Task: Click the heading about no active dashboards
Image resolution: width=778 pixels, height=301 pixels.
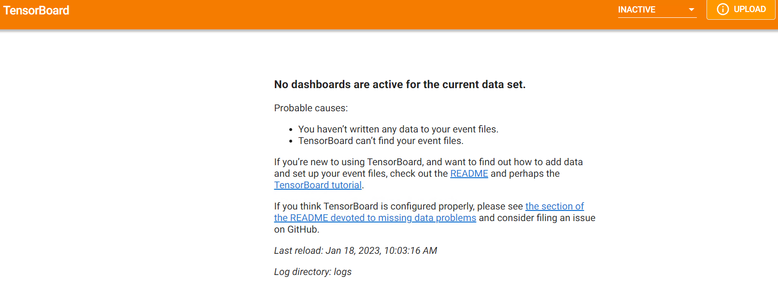Action: (x=399, y=84)
